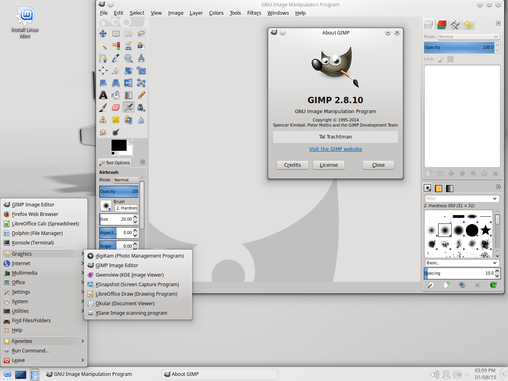Switch to the Undo History tab
Image resolution: width=508 pixels, height=381 pixels.
[468, 25]
